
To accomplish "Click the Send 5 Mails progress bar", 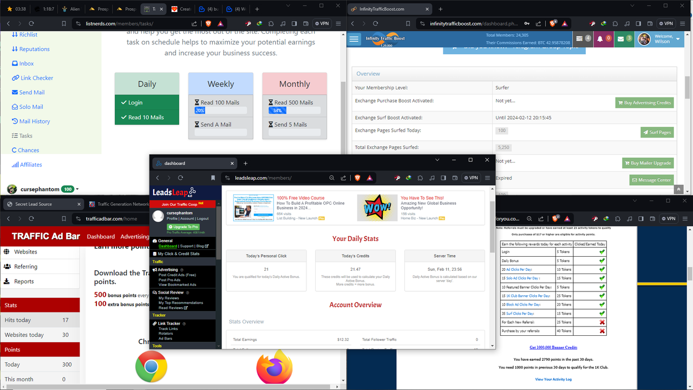I will [295, 133].
